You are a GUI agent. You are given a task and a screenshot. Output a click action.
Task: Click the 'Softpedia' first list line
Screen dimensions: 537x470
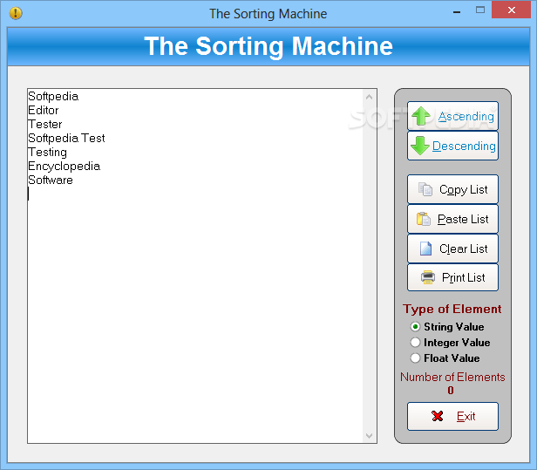[53, 96]
